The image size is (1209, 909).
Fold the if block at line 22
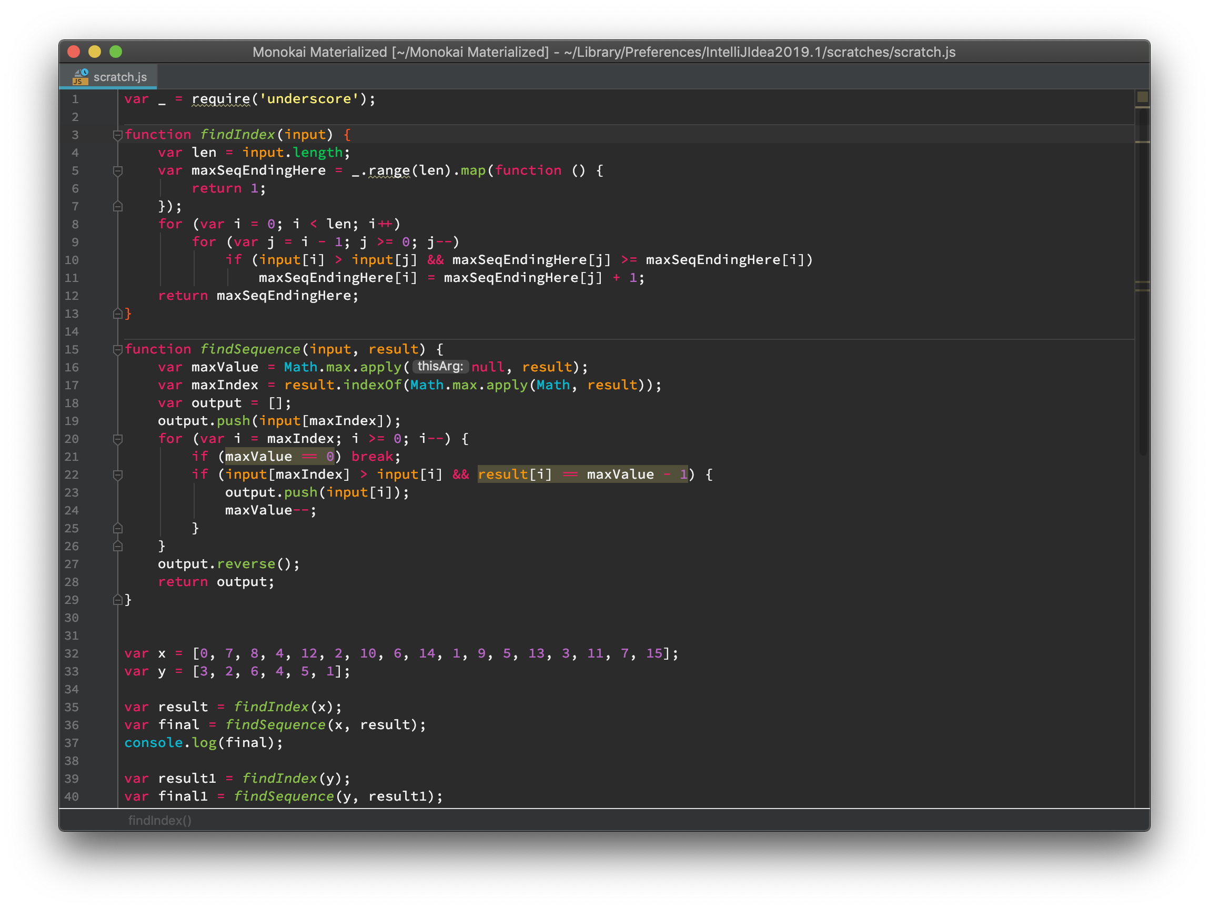pyautogui.click(x=117, y=474)
